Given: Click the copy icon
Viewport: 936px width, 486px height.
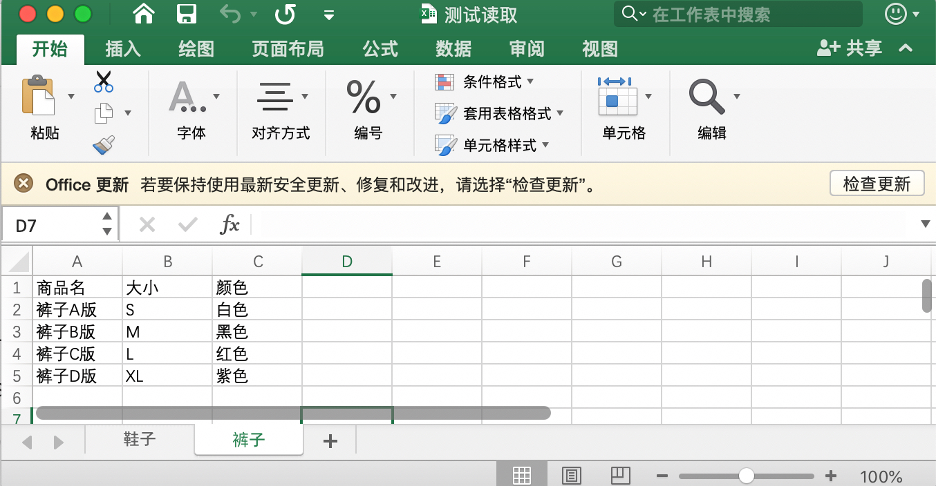Looking at the screenshot, I should click(104, 113).
